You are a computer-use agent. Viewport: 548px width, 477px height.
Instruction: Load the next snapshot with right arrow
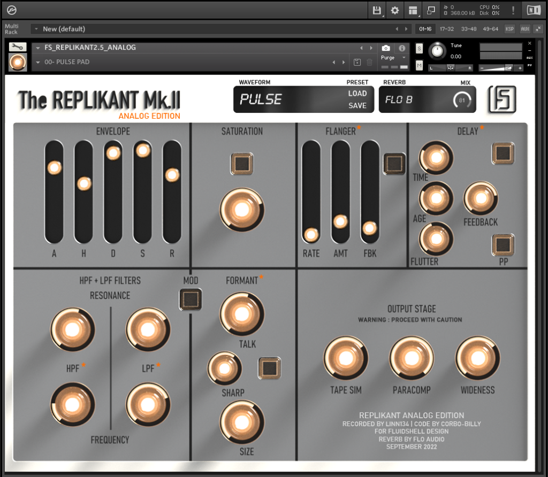(x=344, y=62)
